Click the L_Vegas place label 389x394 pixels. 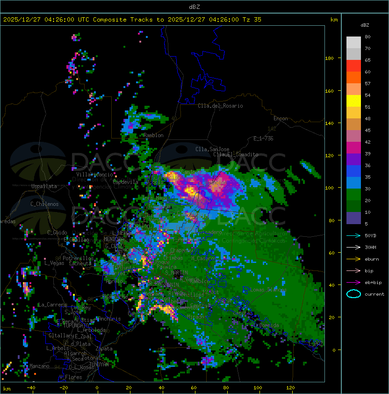coord(54,263)
